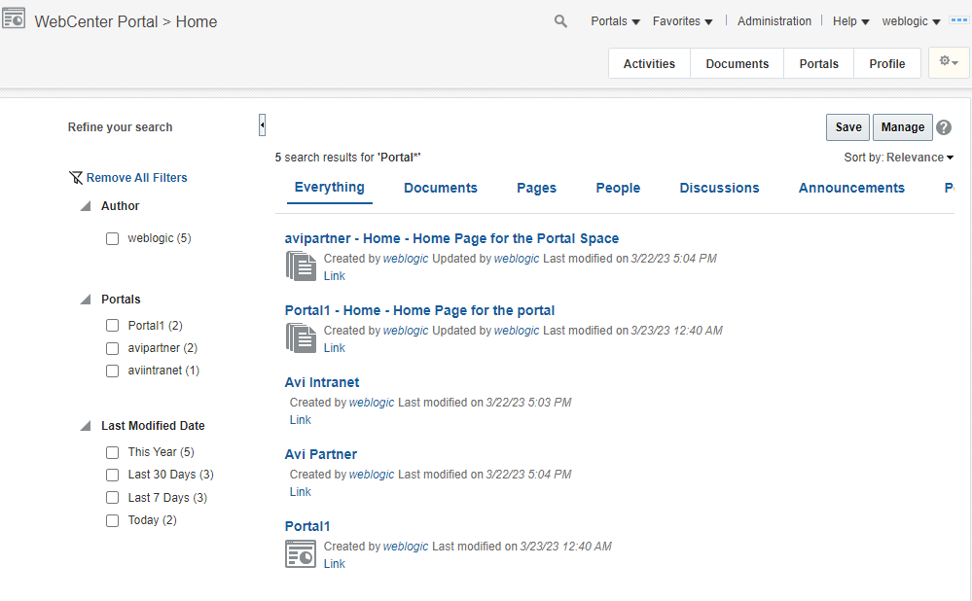Image resolution: width=972 pixels, height=601 pixels.
Task: Check the Last 7 Days (3) filter
Action: (x=112, y=498)
